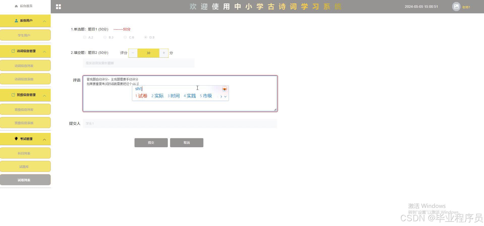Click the input method emoji icon

tap(224, 89)
